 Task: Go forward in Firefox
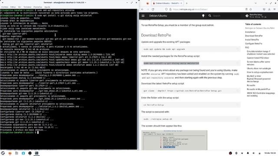coord(148,9)
